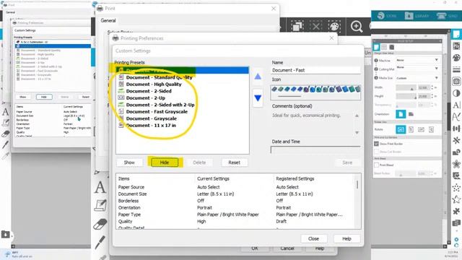Toggle Show Print Border checkbox
462x260 pixels.
376,144
